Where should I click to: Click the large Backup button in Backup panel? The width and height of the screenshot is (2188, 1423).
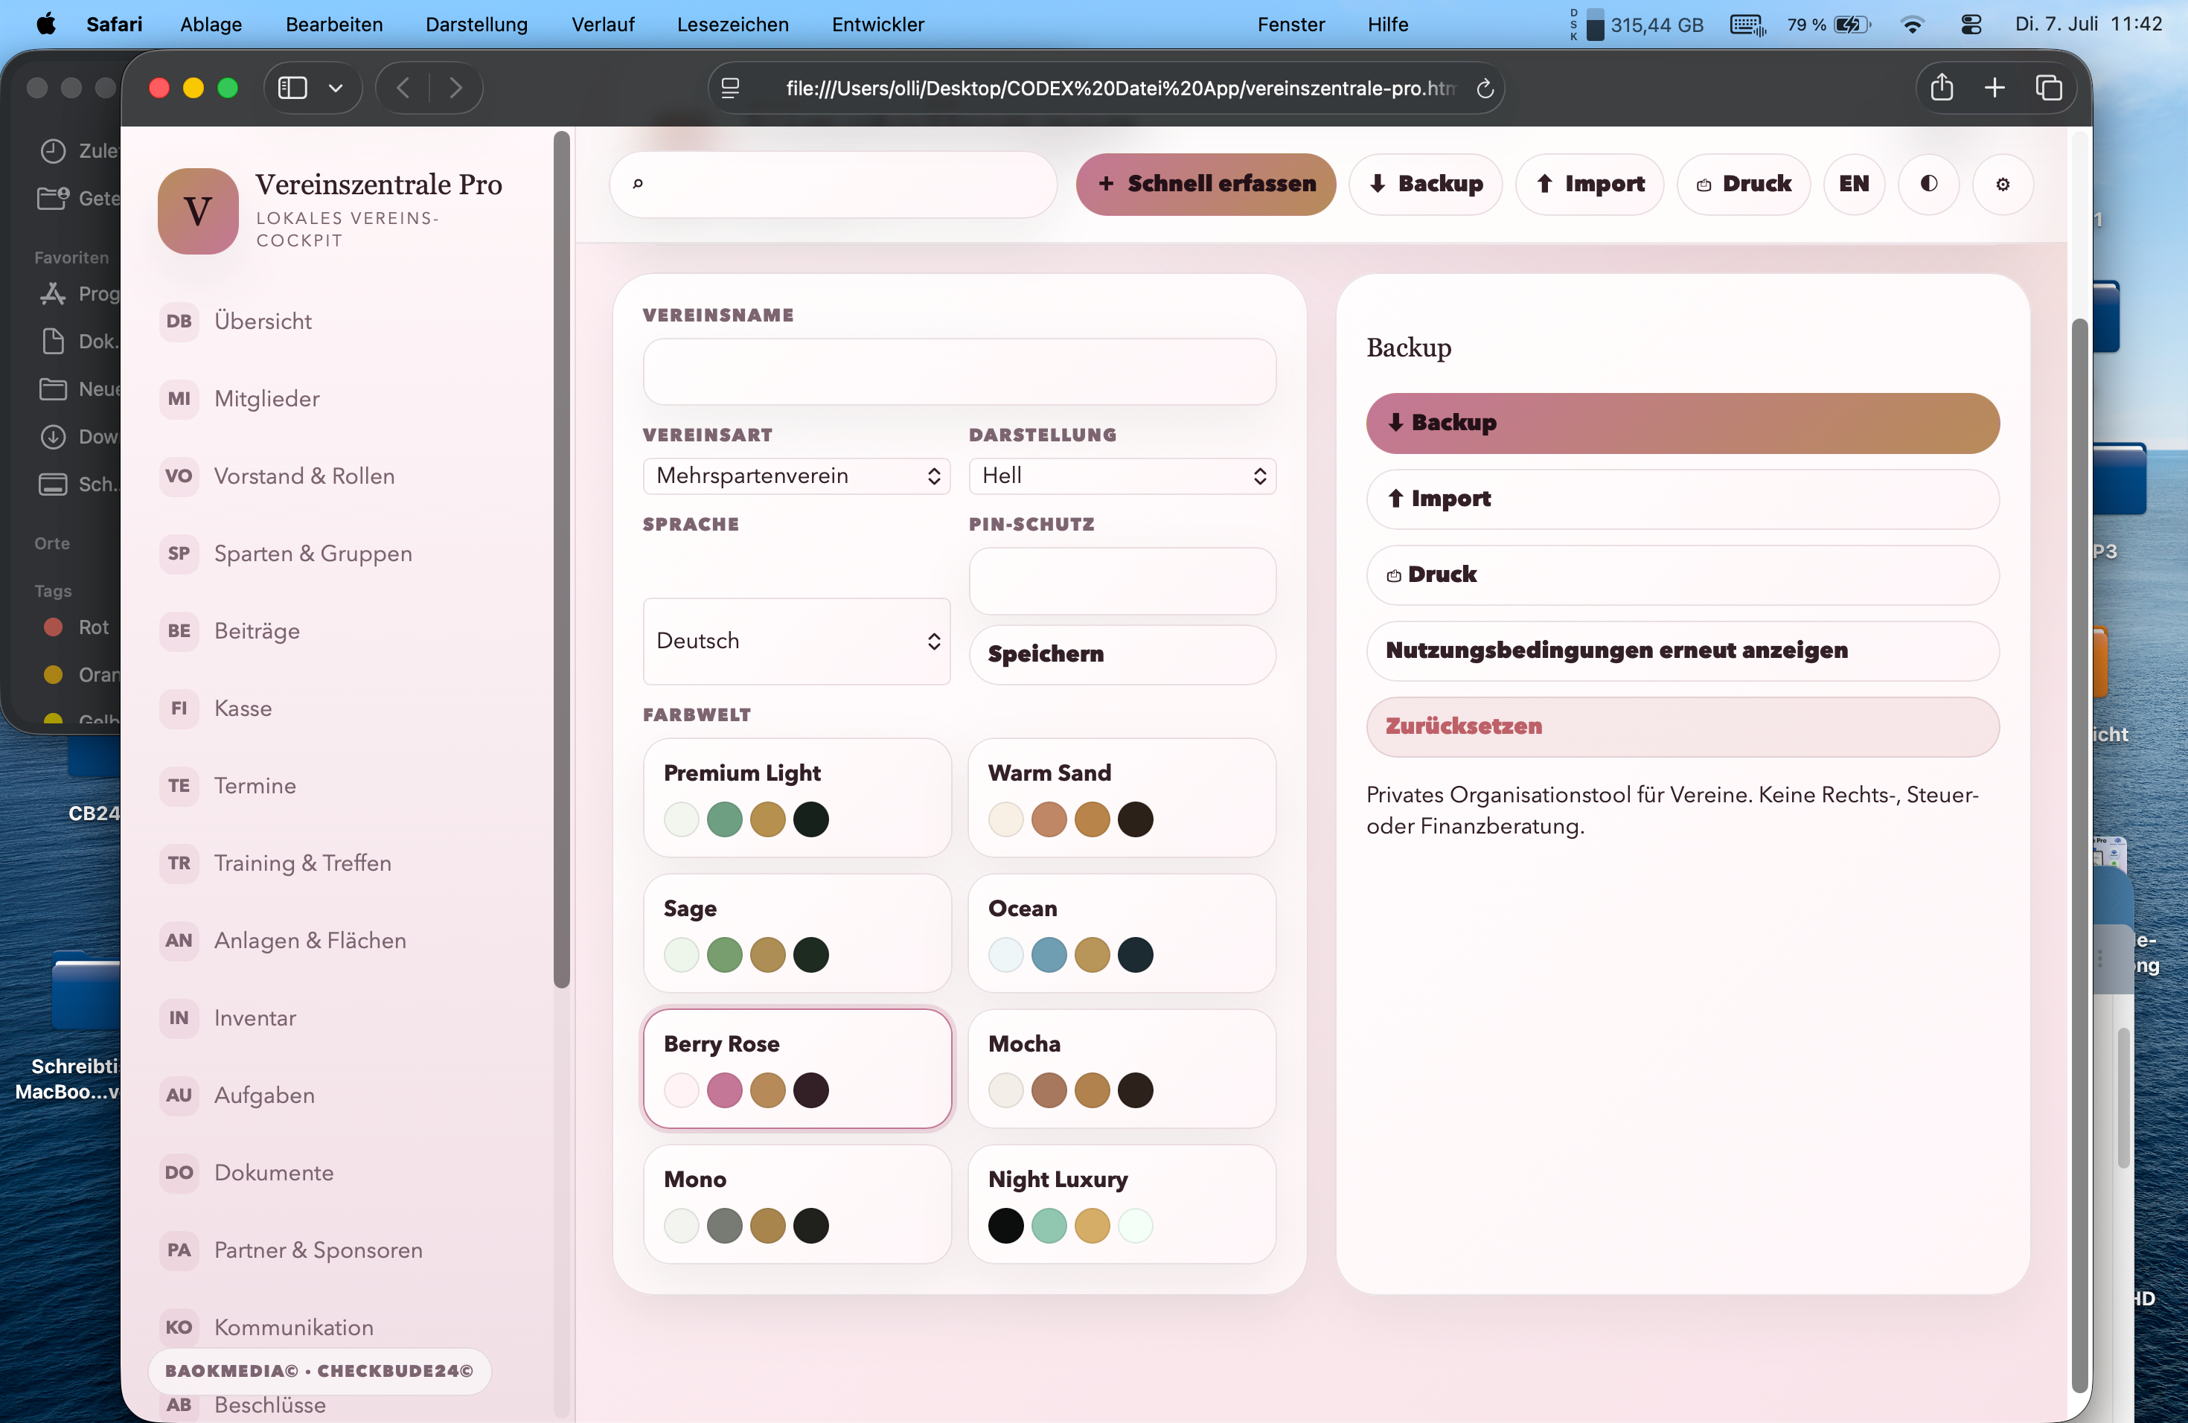point(1683,423)
